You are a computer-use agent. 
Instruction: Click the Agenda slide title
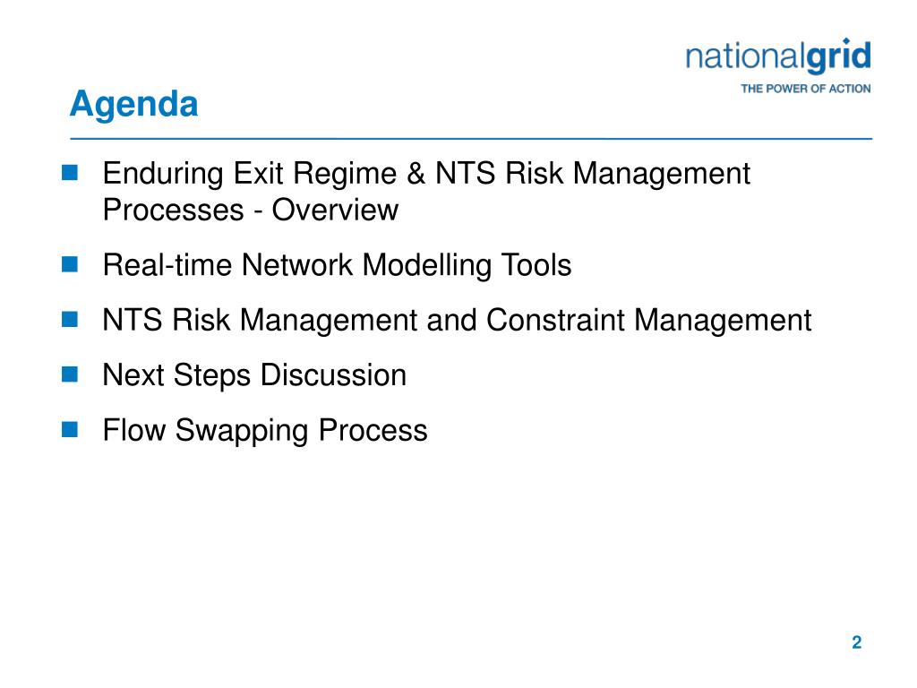pyautogui.click(x=134, y=105)
